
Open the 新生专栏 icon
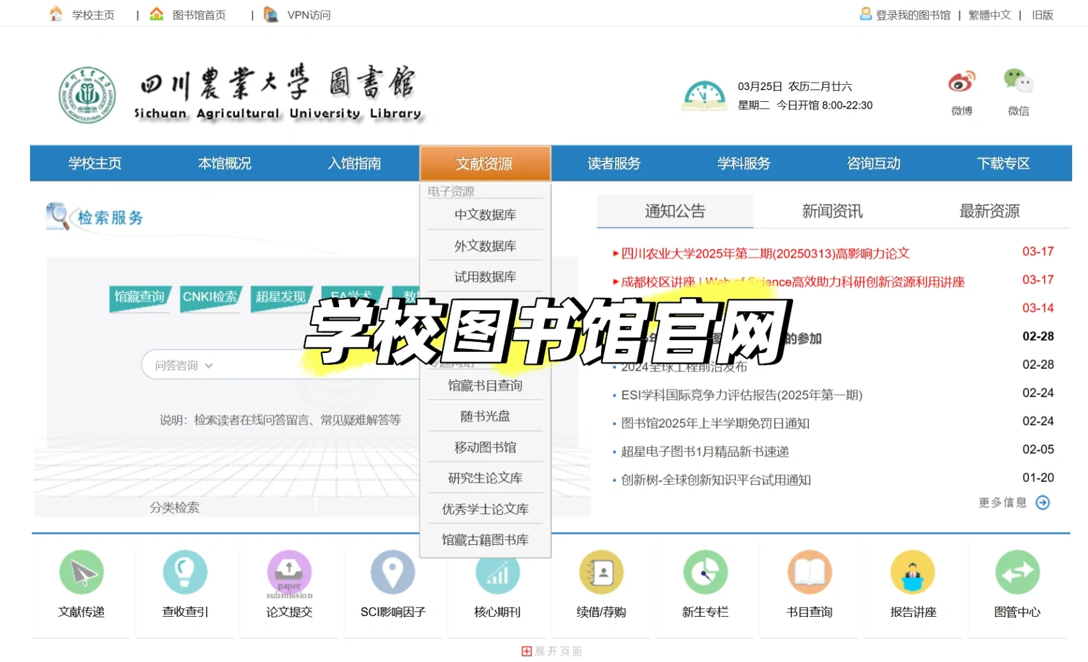click(705, 572)
